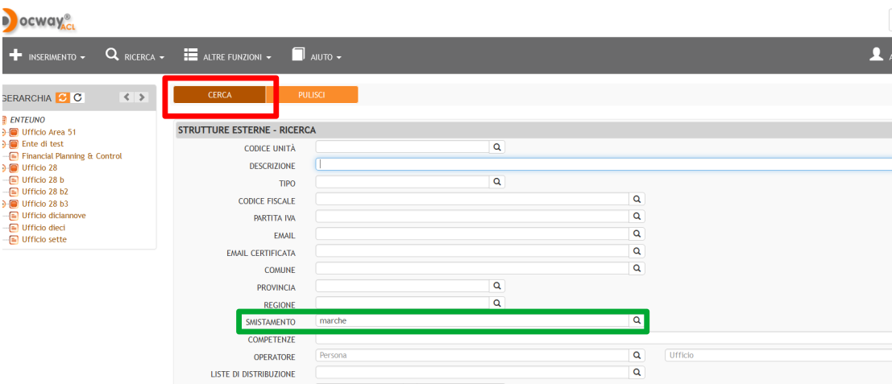Select Financial Planning & Control in the tree
Screen dimensions: 892x384
(x=71, y=156)
